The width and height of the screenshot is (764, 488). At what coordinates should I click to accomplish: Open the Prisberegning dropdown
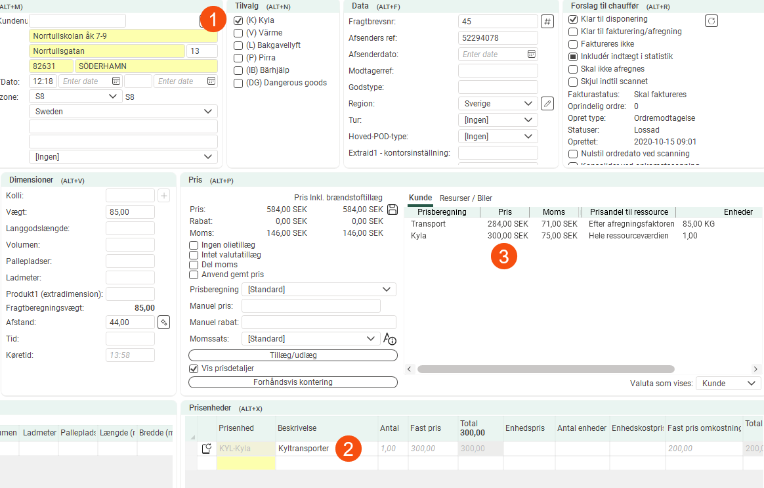click(x=319, y=290)
